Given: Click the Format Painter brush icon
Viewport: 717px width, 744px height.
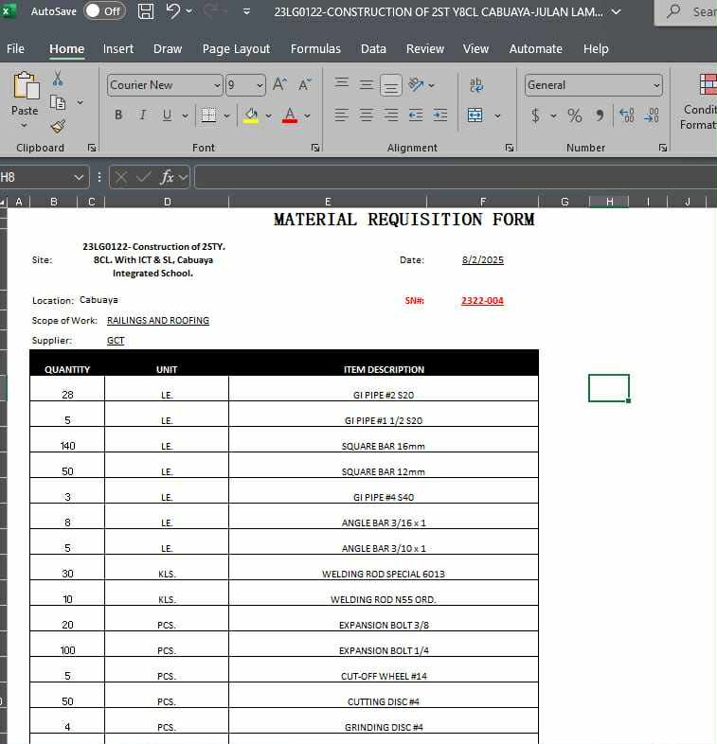Looking at the screenshot, I should point(58,125).
